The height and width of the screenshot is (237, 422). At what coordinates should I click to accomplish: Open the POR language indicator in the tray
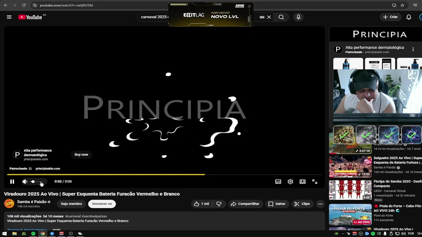pos(411,234)
